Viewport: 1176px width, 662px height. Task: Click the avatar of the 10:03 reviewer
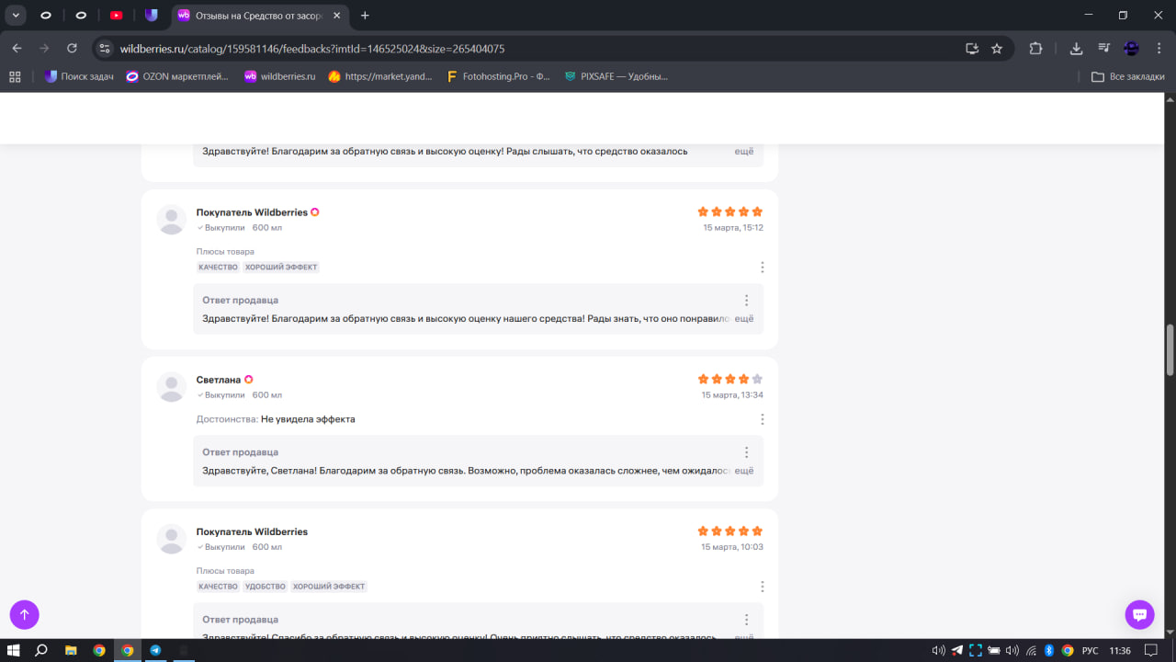[x=172, y=540]
